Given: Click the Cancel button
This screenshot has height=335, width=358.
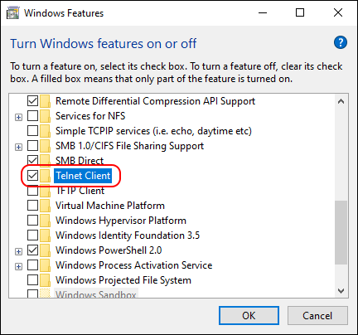Looking at the screenshot, I should [317, 315].
